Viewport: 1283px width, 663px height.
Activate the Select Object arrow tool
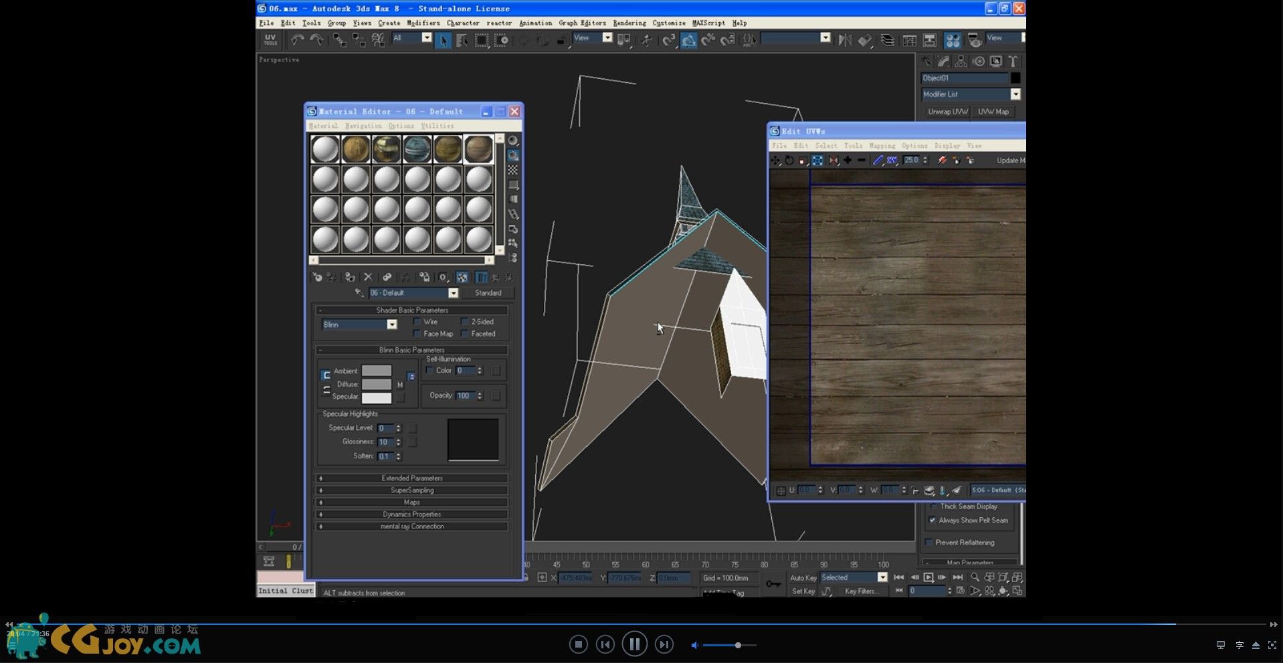coord(443,40)
